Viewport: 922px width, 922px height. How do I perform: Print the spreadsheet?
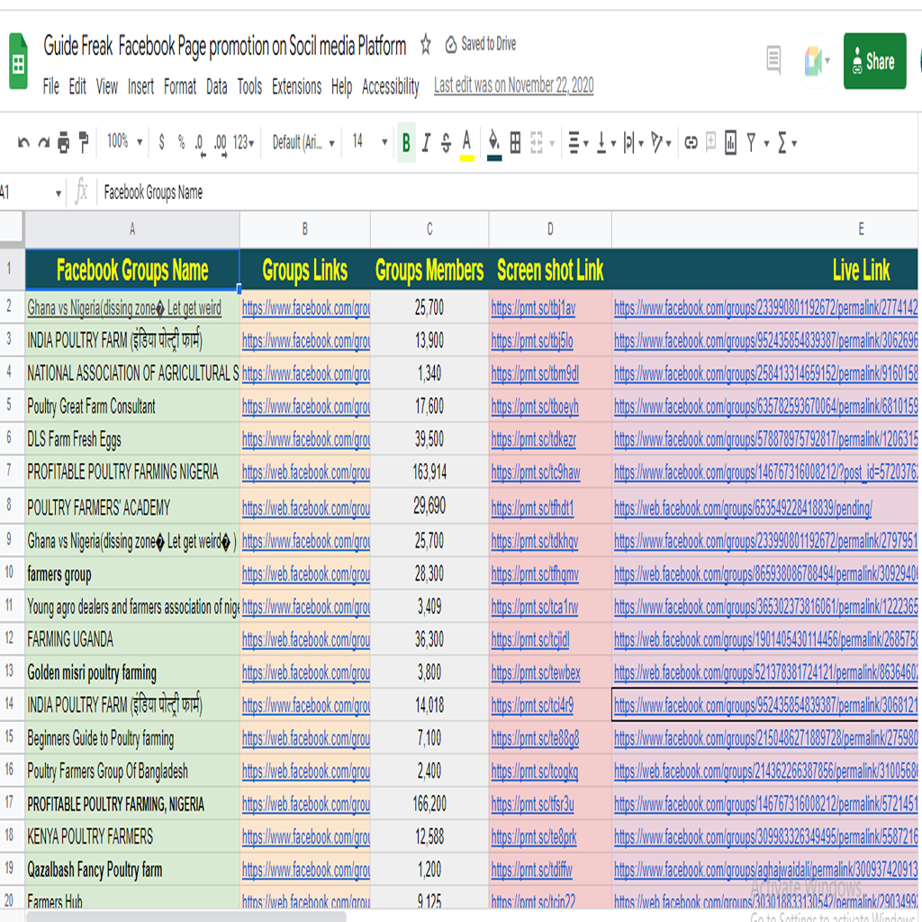point(64,142)
